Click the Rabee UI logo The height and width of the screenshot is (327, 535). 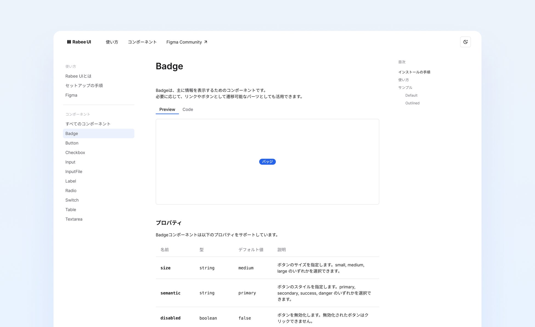[79, 42]
